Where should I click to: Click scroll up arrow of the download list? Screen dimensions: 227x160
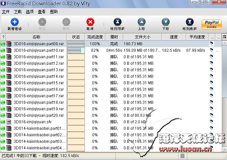[224, 43]
